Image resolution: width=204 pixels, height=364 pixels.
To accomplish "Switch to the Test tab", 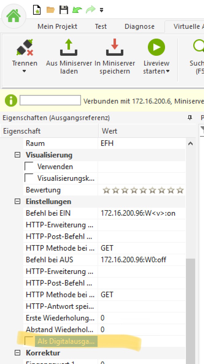I will (x=101, y=26).
